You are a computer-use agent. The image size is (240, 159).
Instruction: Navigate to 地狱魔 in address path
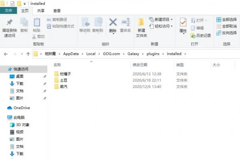pyautogui.click(x=50, y=54)
